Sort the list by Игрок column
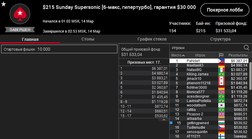Screen dimensions: 252x139 coord(200,55)
